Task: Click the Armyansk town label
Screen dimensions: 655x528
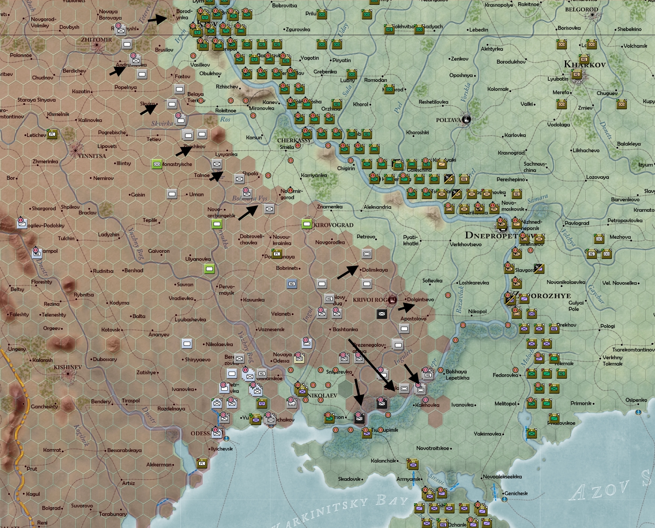Action: pos(408,479)
